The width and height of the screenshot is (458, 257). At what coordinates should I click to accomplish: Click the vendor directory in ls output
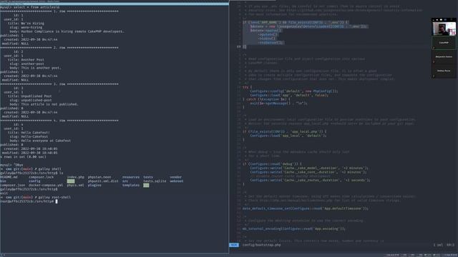pyautogui.click(x=176, y=177)
